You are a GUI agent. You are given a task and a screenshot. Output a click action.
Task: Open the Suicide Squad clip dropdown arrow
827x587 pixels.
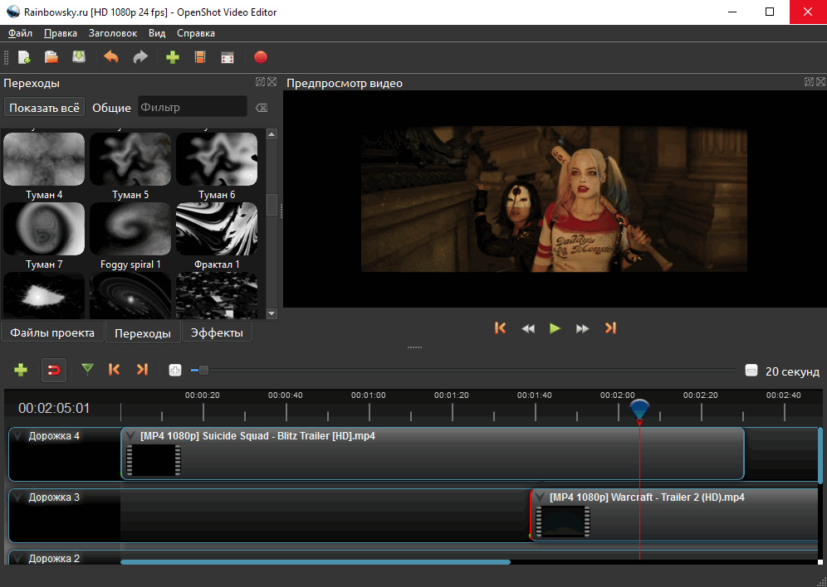point(130,436)
